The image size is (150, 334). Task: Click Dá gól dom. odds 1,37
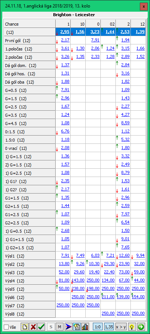[x=65, y=65]
